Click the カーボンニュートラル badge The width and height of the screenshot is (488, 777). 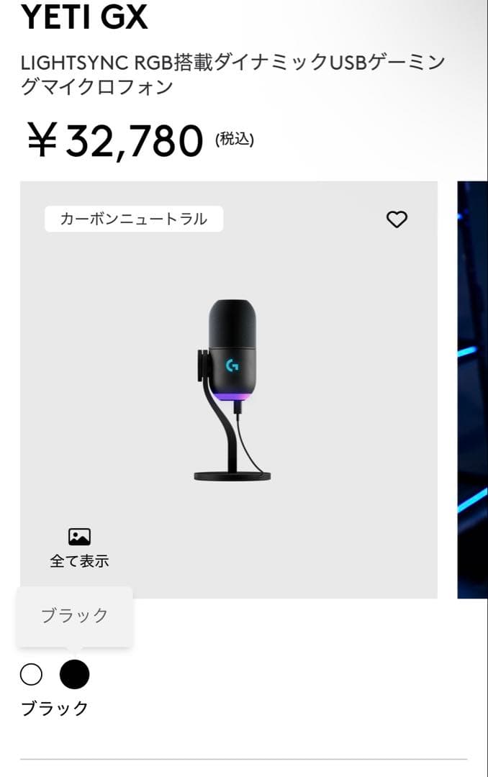coord(135,219)
